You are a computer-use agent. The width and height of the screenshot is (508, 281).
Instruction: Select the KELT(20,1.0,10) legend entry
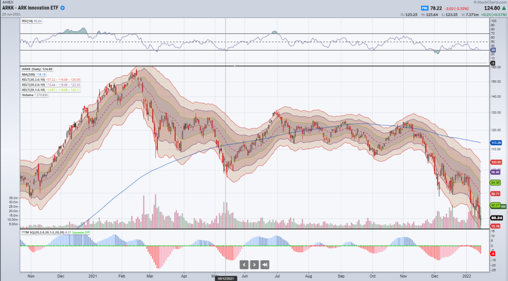pos(51,90)
